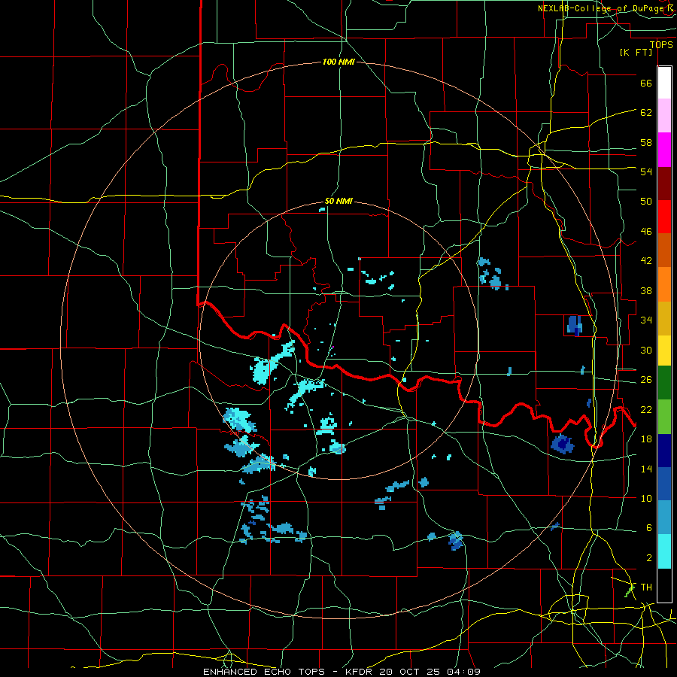Click the "KFDR" radar site identifier
This screenshot has width=677, height=677.
[x=360, y=672]
